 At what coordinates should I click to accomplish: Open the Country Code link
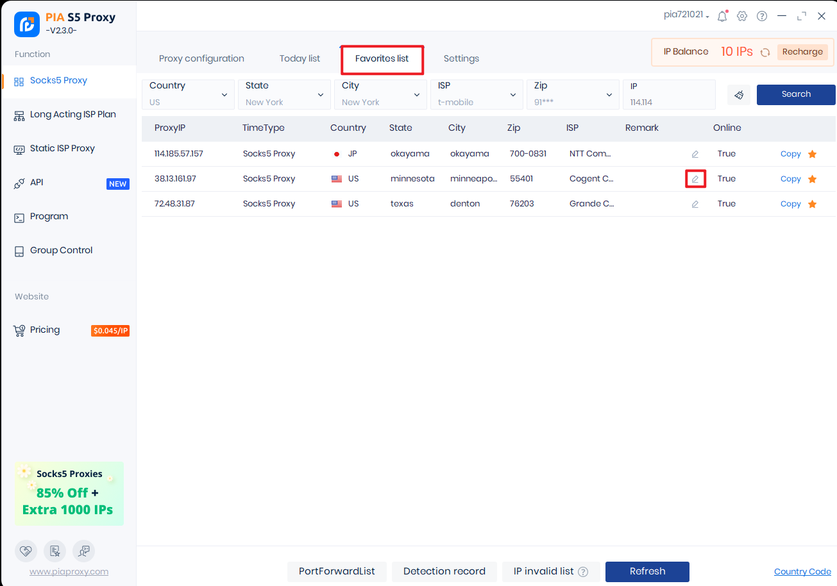(x=802, y=571)
